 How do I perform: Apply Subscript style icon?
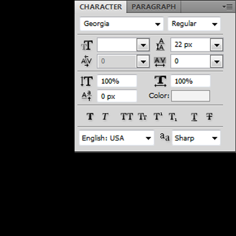[173, 117]
